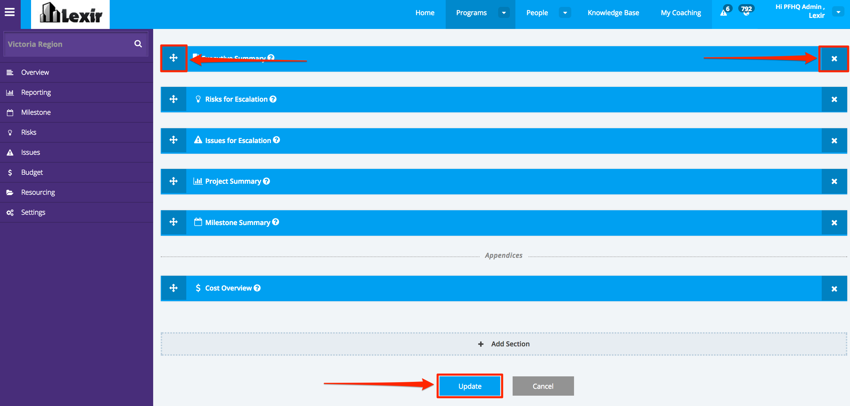Click the help icon beside Project Summary
850x406 pixels.
[266, 181]
